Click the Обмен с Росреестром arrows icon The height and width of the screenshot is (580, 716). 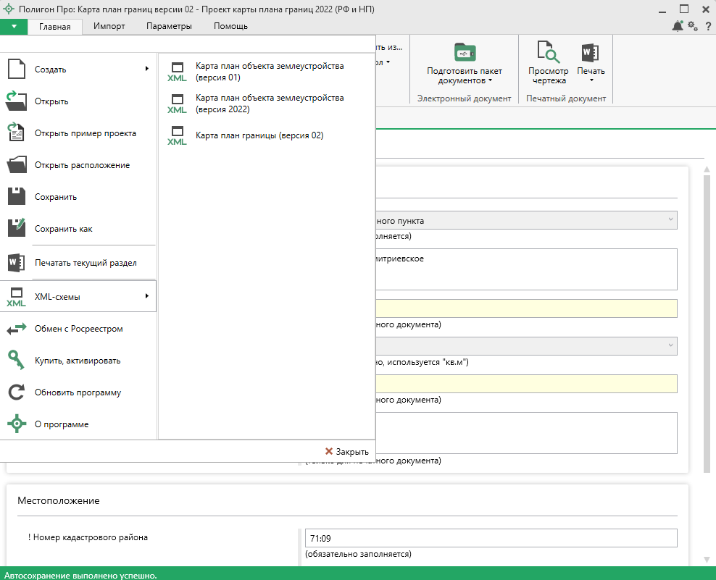click(x=16, y=329)
